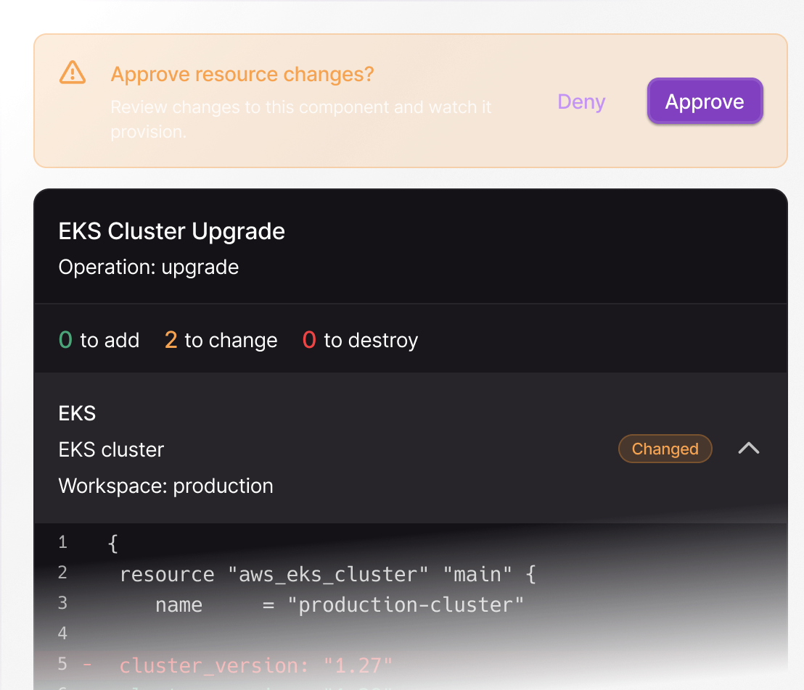Select the '0 to destroy' summary count
The image size is (804, 690).
click(360, 340)
